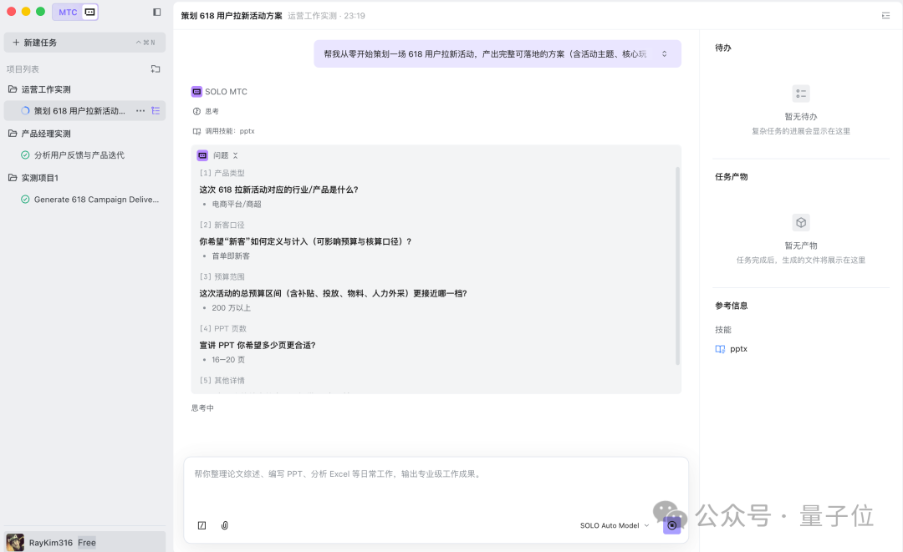Expand the full user prompt message
Viewport: 903px width, 552px height.
coord(664,54)
